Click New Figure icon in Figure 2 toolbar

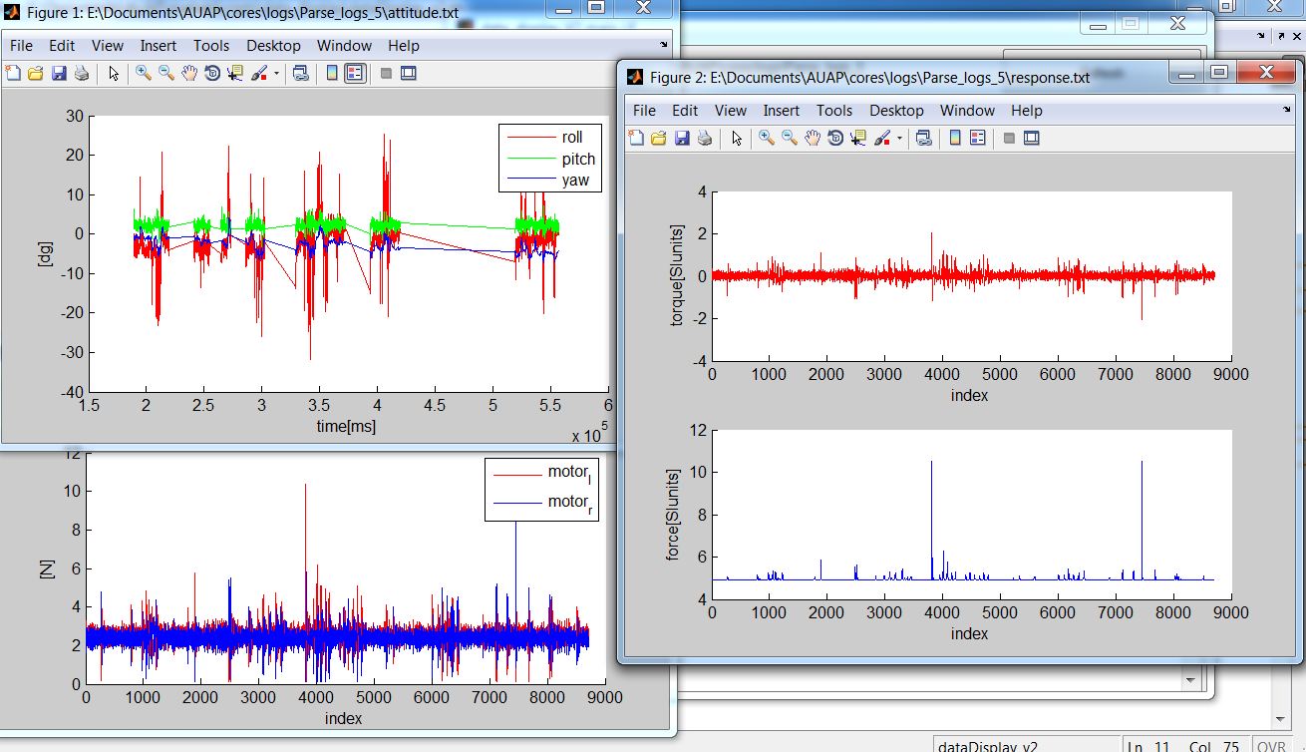pyautogui.click(x=635, y=138)
